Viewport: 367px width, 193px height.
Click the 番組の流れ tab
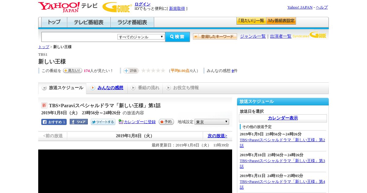pyautogui.click(x=148, y=88)
